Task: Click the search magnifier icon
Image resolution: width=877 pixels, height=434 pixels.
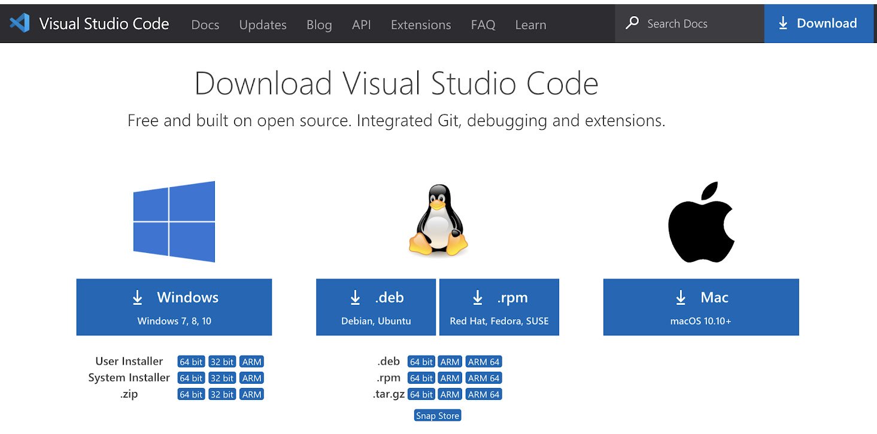Action: pos(632,23)
